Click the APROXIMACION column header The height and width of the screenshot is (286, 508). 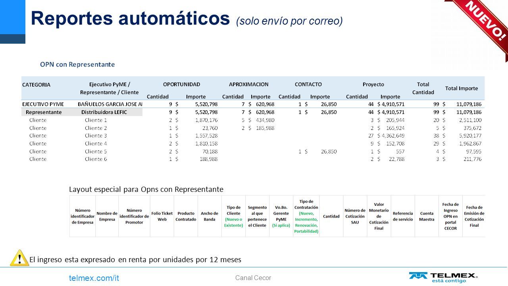tap(248, 84)
